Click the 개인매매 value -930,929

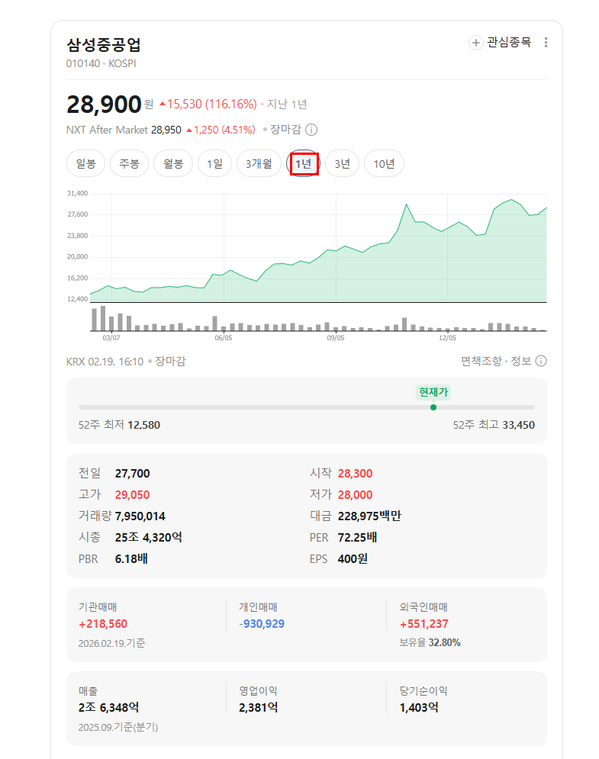tap(262, 624)
